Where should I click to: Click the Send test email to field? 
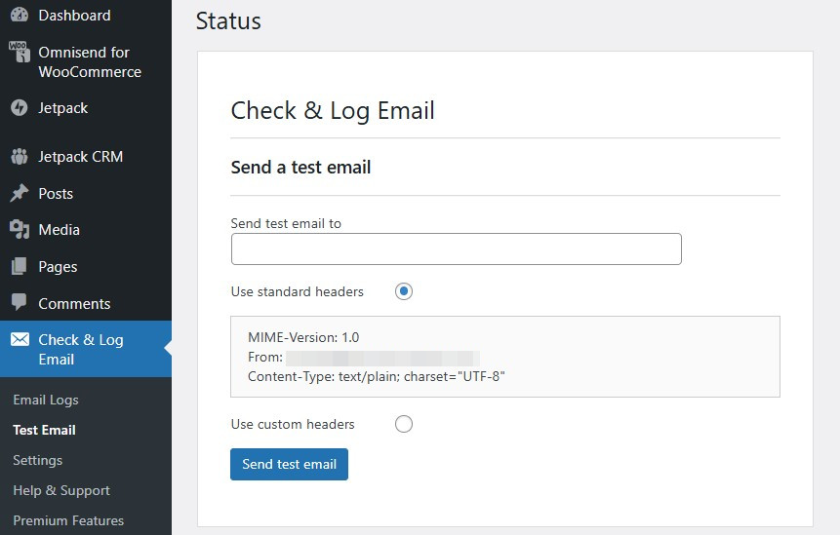point(457,248)
